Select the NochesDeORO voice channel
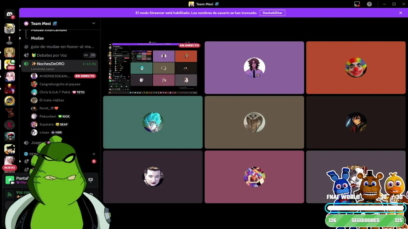 (x=59, y=66)
